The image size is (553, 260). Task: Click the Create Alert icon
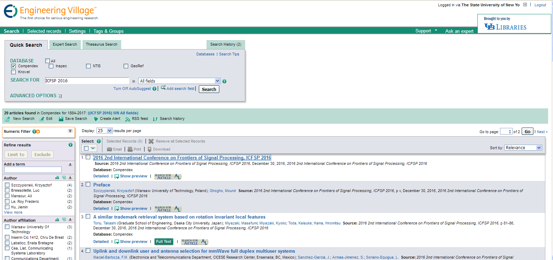(96, 119)
